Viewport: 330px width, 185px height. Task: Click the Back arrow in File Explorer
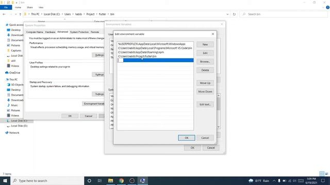pyautogui.click(x=4, y=14)
